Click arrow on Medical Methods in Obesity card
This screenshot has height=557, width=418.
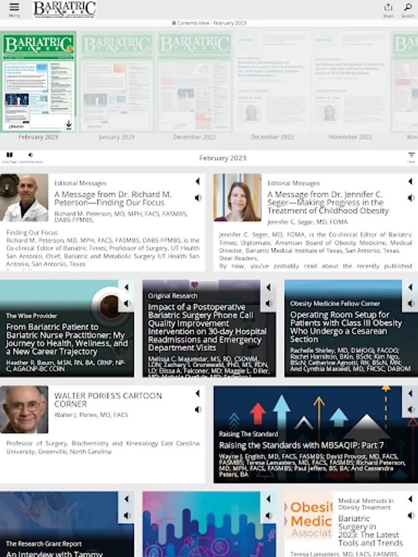click(x=411, y=499)
